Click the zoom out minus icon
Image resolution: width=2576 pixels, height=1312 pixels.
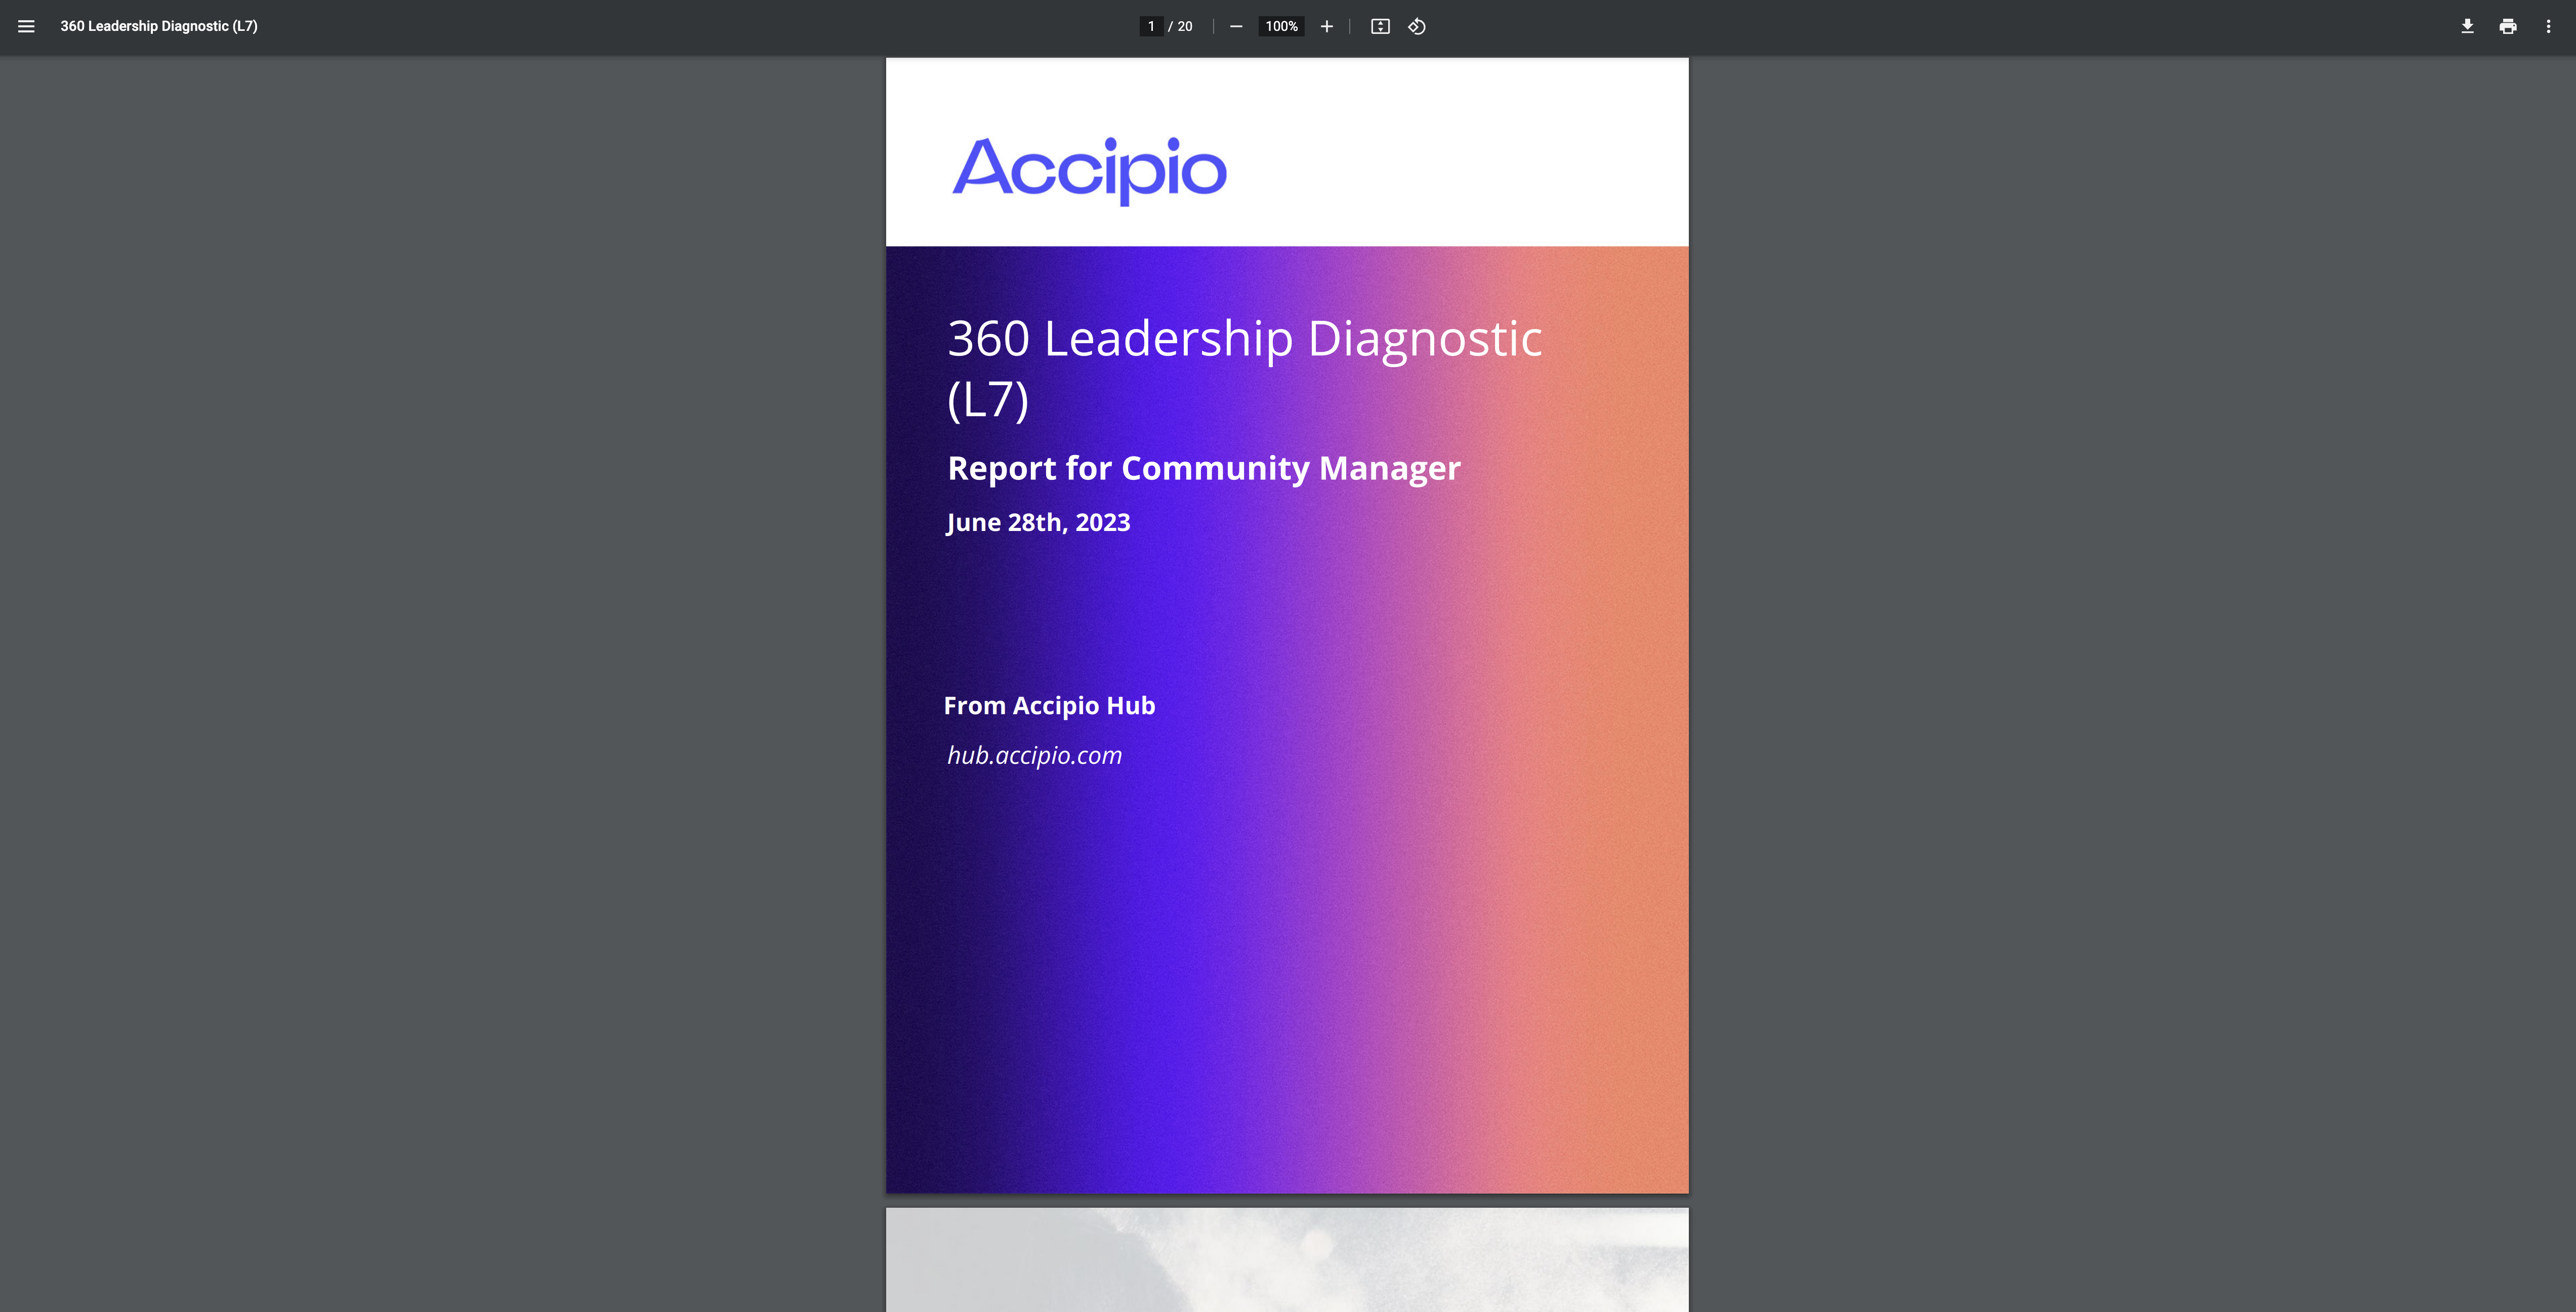click(x=1236, y=27)
